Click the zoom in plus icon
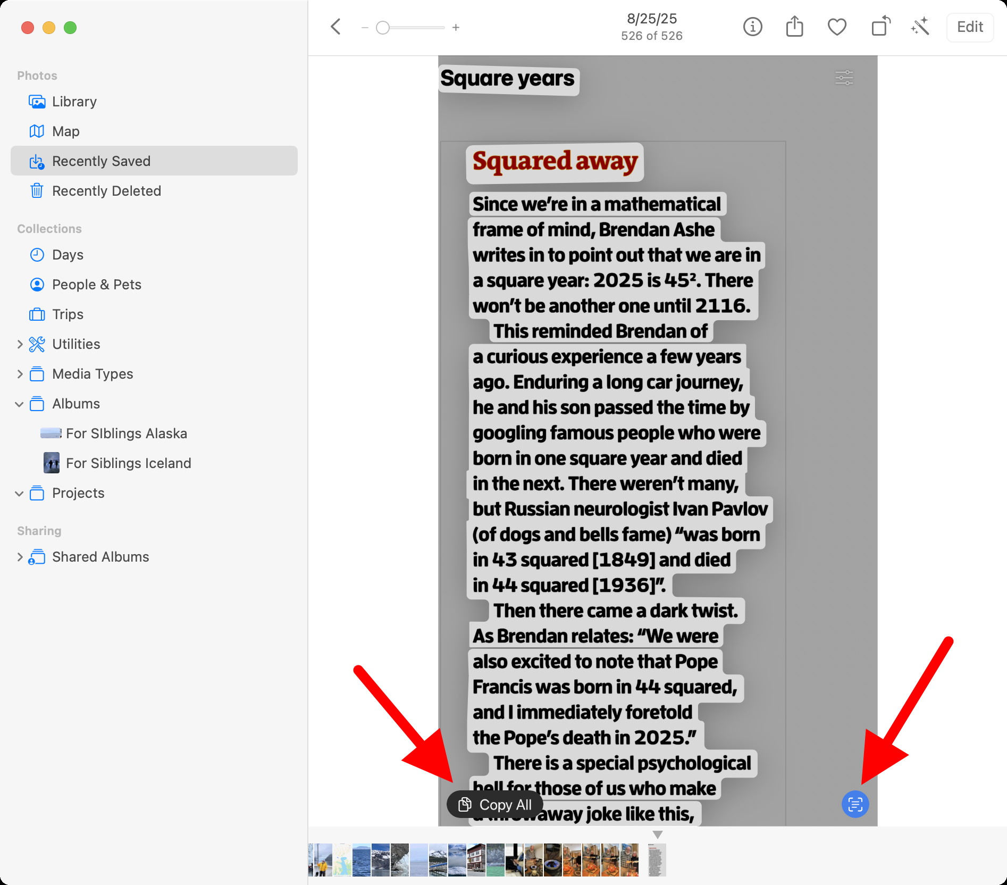 pos(456,28)
